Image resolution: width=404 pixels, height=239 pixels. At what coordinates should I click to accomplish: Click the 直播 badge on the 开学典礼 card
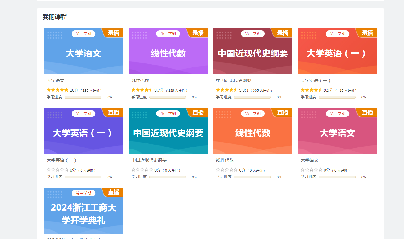tap(113, 192)
